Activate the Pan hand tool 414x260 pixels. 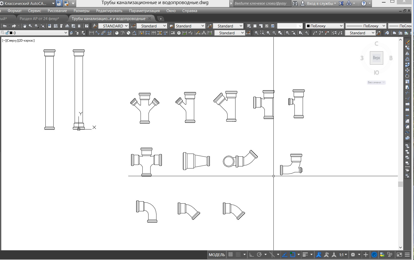click(25, 26)
